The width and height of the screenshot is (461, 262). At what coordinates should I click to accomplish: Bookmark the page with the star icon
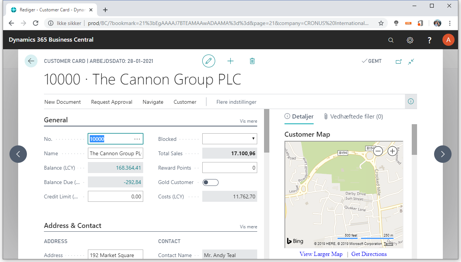pos(381,23)
